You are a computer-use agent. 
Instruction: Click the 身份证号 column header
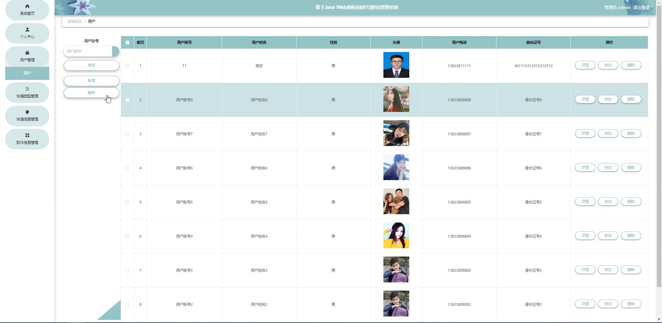(533, 42)
